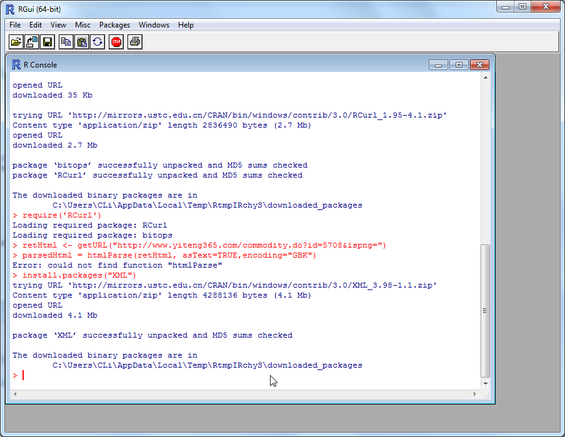Image resolution: width=565 pixels, height=437 pixels.
Task: Open the View menu
Action: point(58,25)
